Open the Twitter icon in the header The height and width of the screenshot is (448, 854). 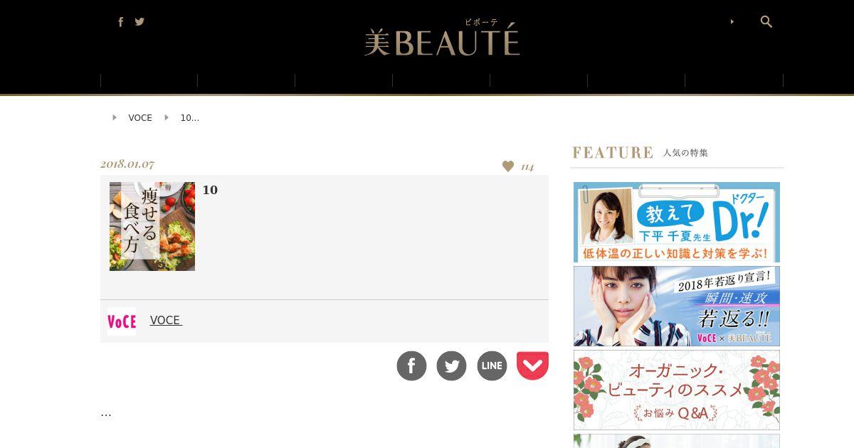[139, 21]
